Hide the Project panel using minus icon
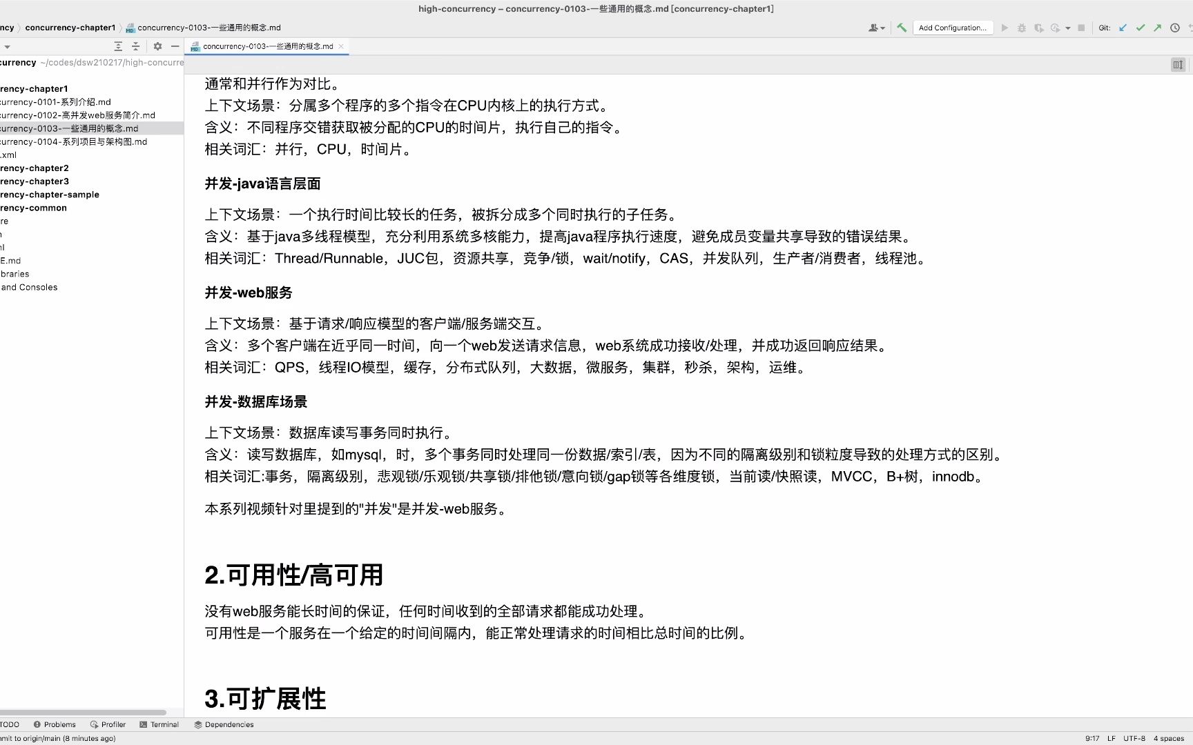The height and width of the screenshot is (745, 1193). point(175,46)
